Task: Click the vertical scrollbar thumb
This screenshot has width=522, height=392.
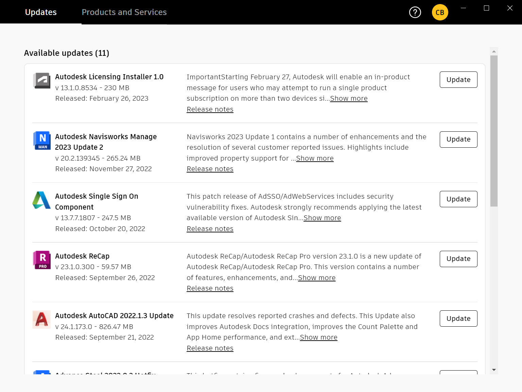Action: click(494, 131)
